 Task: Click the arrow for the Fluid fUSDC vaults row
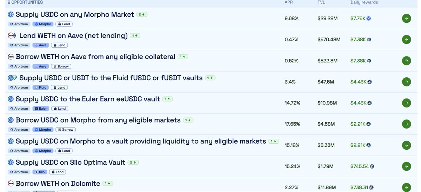406,82
